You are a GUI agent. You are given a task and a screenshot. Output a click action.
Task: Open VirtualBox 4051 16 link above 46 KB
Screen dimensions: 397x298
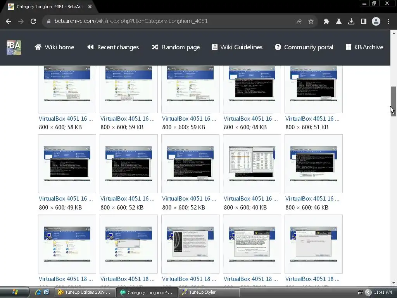pos(312,199)
